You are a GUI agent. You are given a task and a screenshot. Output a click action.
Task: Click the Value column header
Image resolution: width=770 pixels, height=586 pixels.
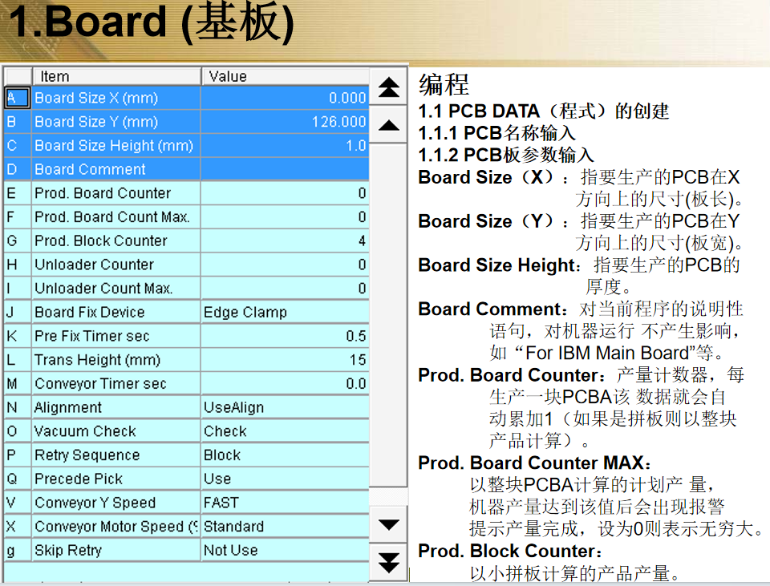[x=285, y=76]
